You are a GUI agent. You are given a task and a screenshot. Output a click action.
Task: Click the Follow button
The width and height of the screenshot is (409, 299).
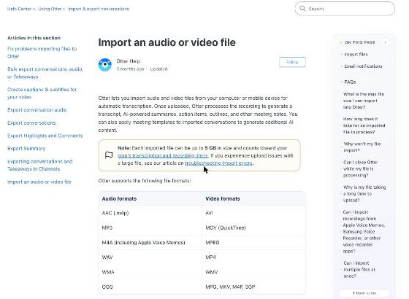pyautogui.click(x=292, y=62)
